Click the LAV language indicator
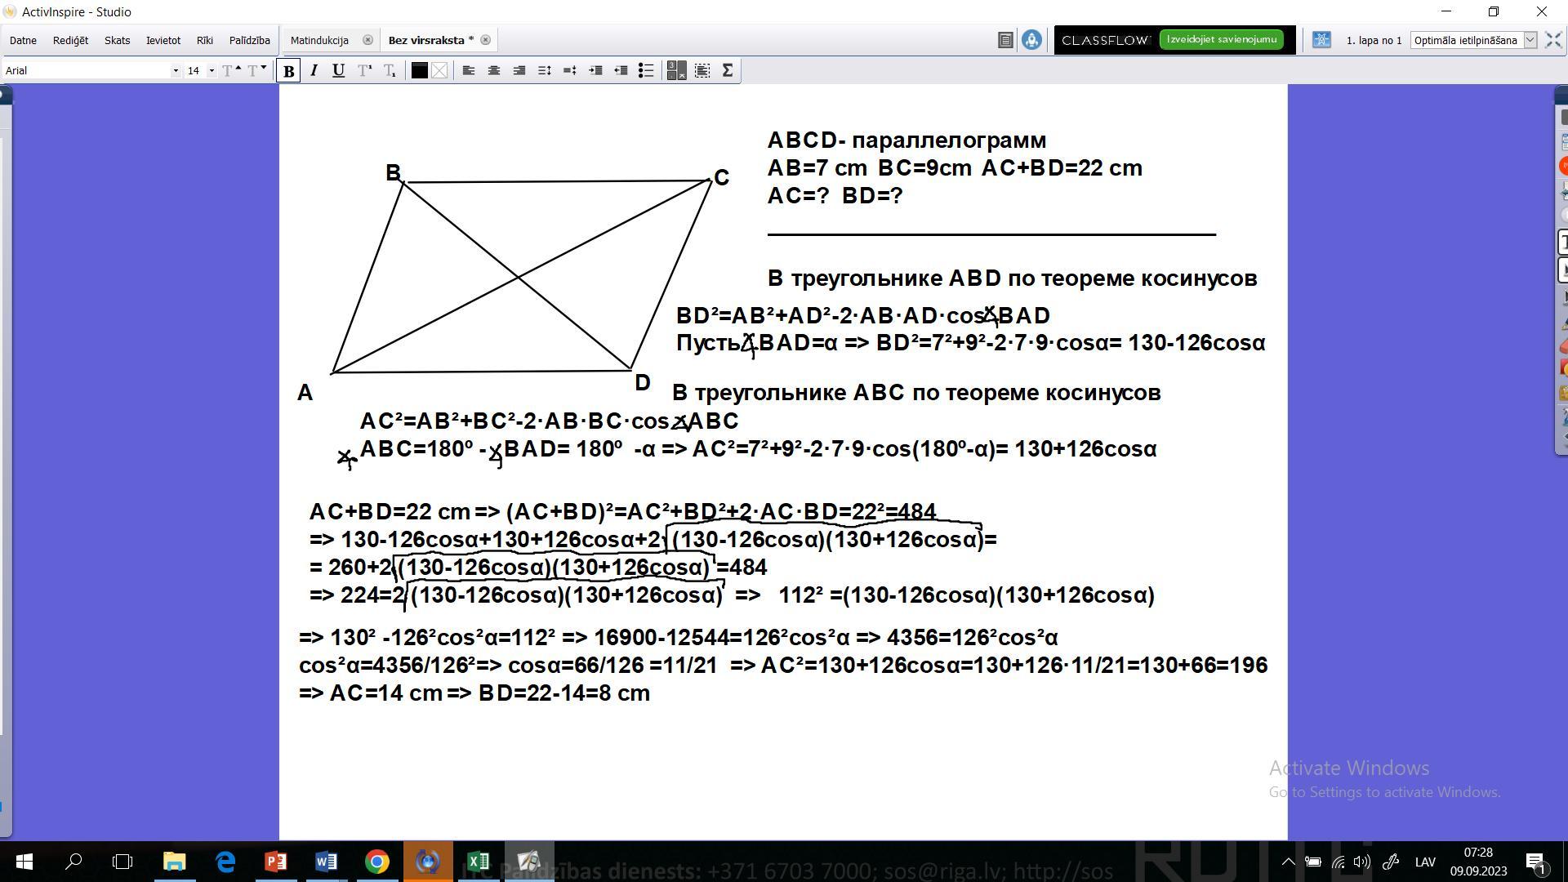Screen dimensions: 1568x882 pos(1425,862)
